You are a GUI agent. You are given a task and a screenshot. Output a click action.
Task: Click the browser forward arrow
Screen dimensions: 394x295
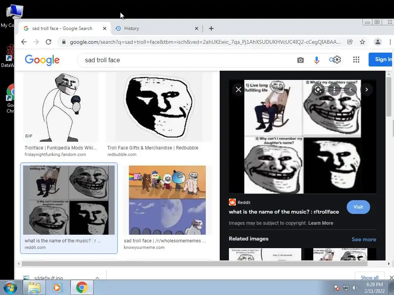pos(36,42)
